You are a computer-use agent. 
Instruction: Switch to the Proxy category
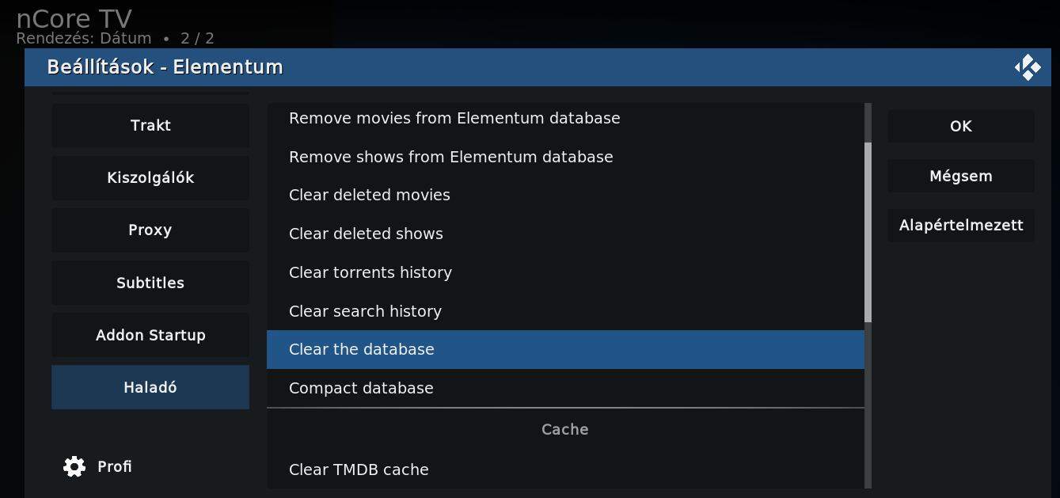point(150,230)
